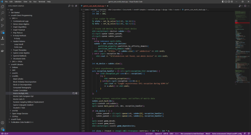251x135 pixels.
Task: Collapse the N-Body Methods node
Action: pyautogui.click(x=11, y=35)
